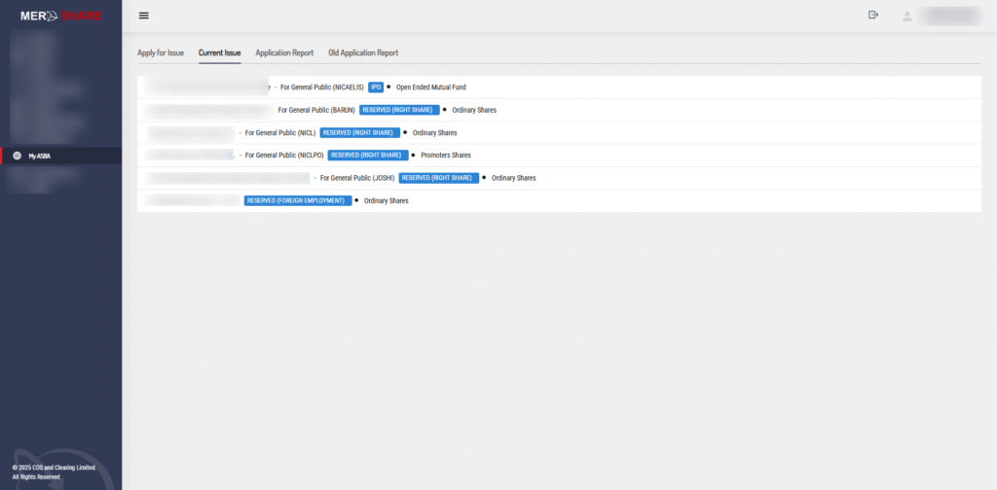Open the user profile avatar icon
This screenshot has height=490, width=997.
click(x=907, y=17)
